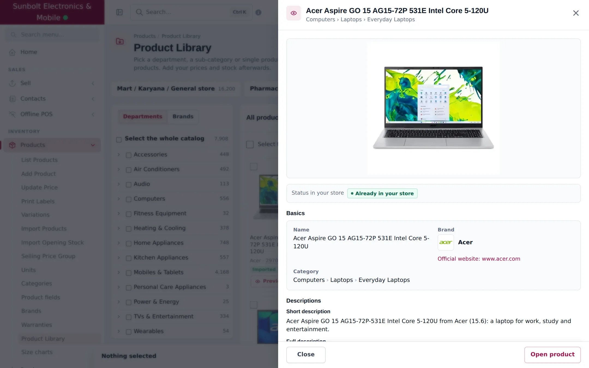Open Size charts in sidebar
Image resolution: width=589 pixels, height=368 pixels.
[x=37, y=352]
